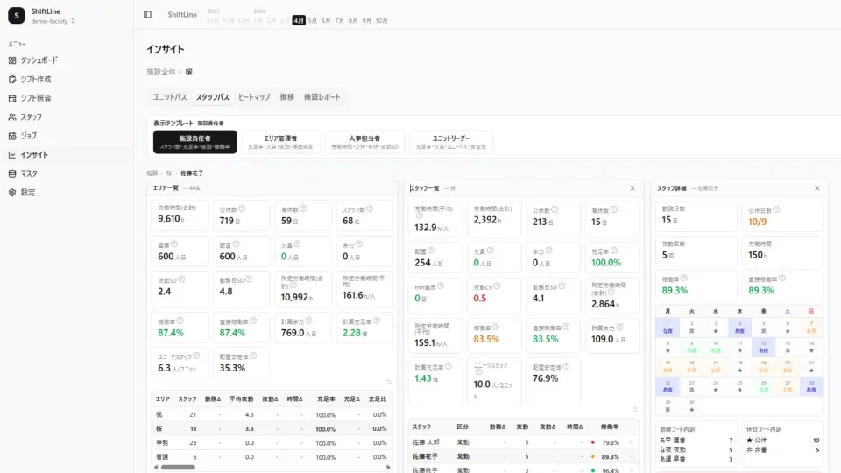Select 5月 in the month timeline
Image resolution: width=841 pixels, height=473 pixels.
313,20
